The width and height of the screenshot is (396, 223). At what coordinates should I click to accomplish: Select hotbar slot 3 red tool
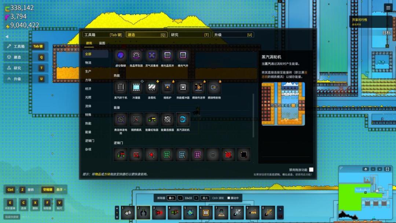click(x=159, y=213)
